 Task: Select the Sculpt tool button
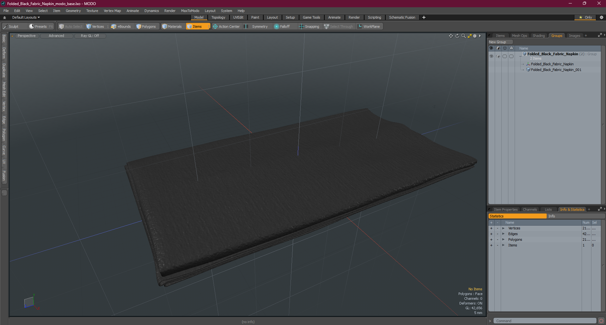[x=14, y=27]
